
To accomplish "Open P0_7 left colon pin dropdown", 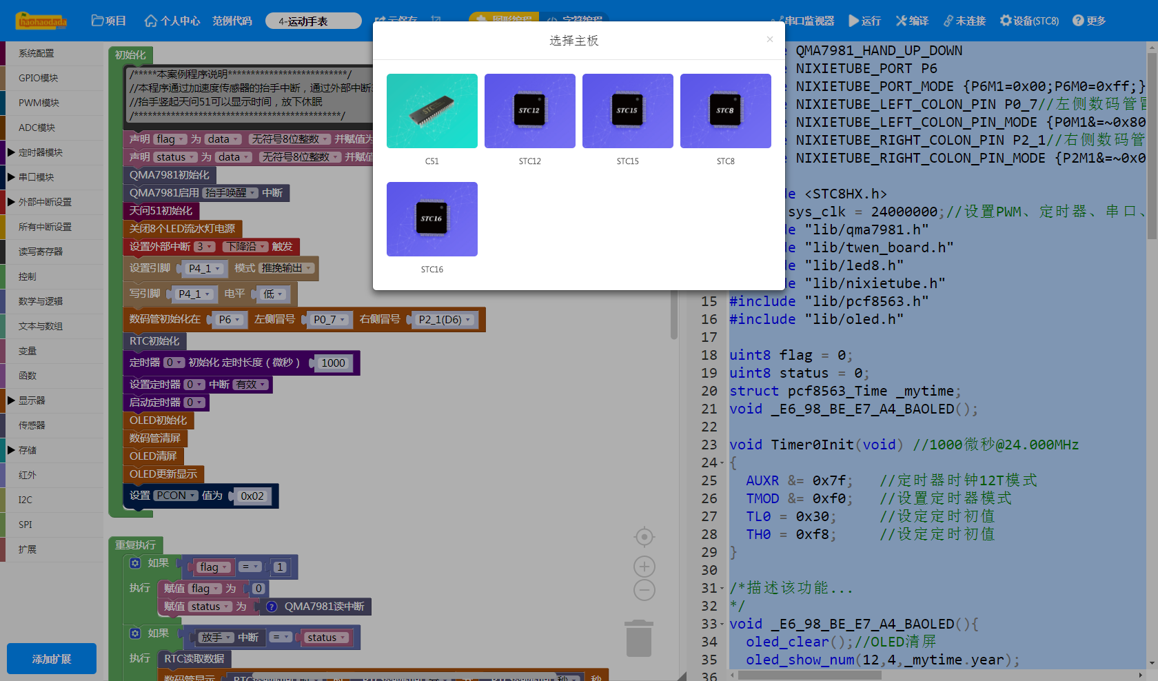I will tap(329, 320).
